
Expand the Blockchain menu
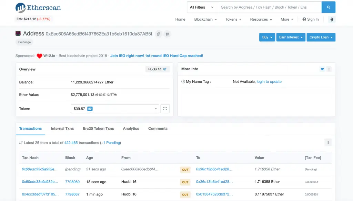(x=205, y=19)
